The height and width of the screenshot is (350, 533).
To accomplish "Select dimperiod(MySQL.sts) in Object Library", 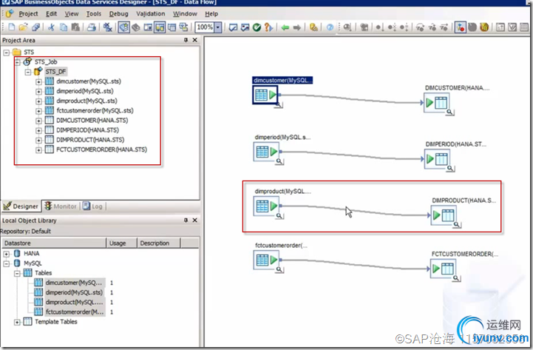I will (x=74, y=292).
